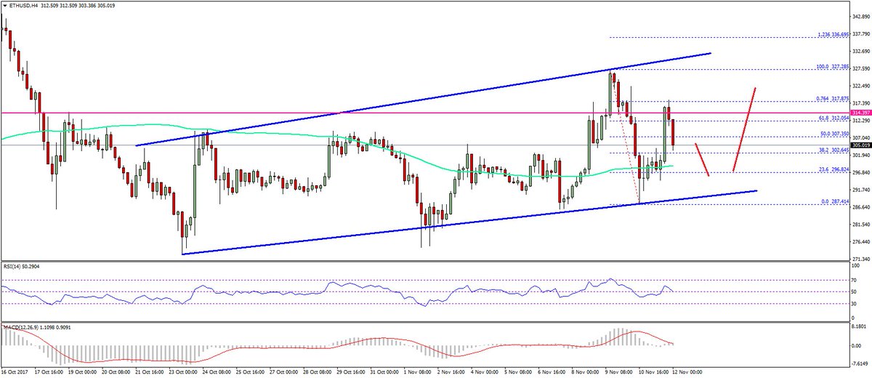872x378 pixels.
Task: Click the 61.8 312.054 Fibonacci label
Action: [x=836, y=118]
